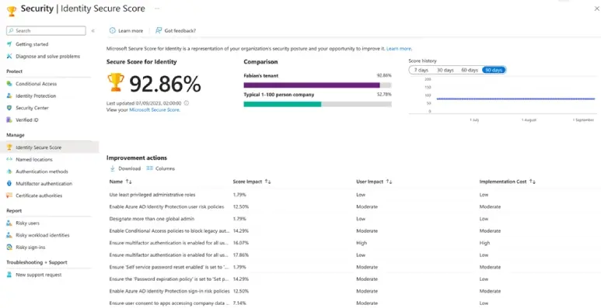The image size is (601, 308).
Task: Click the Certificate authorities icon
Action: pos(9,196)
